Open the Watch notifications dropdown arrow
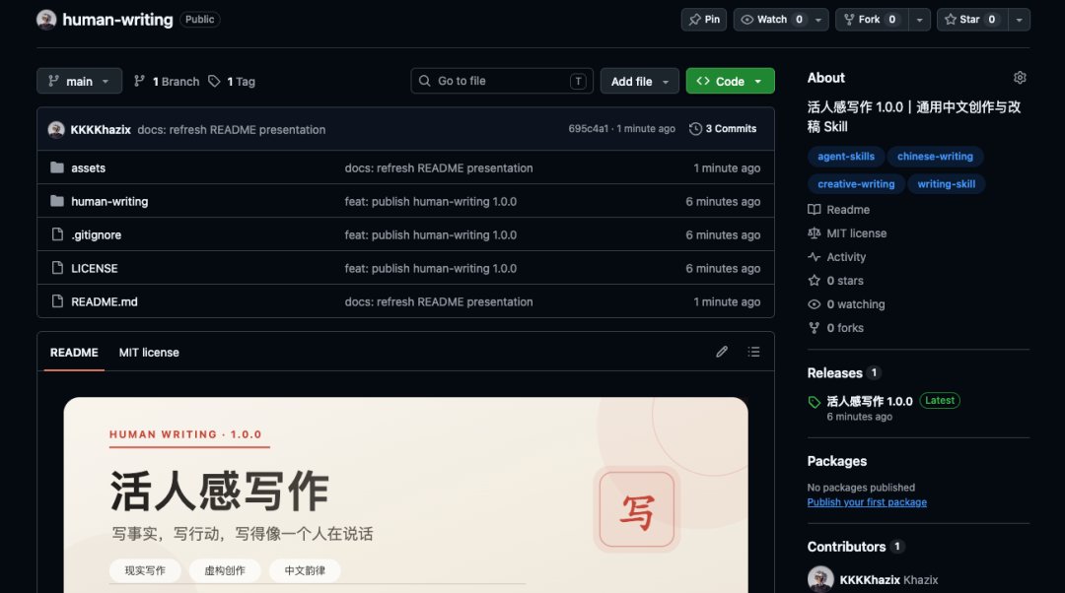This screenshot has width=1065, height=593. 818,20
